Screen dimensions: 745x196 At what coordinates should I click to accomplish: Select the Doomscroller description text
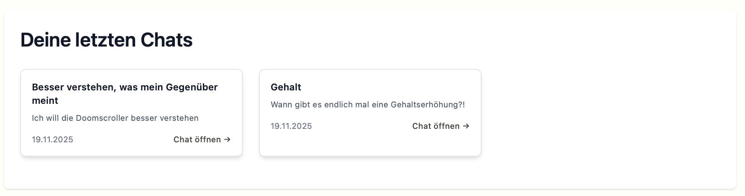coord(115,118)
